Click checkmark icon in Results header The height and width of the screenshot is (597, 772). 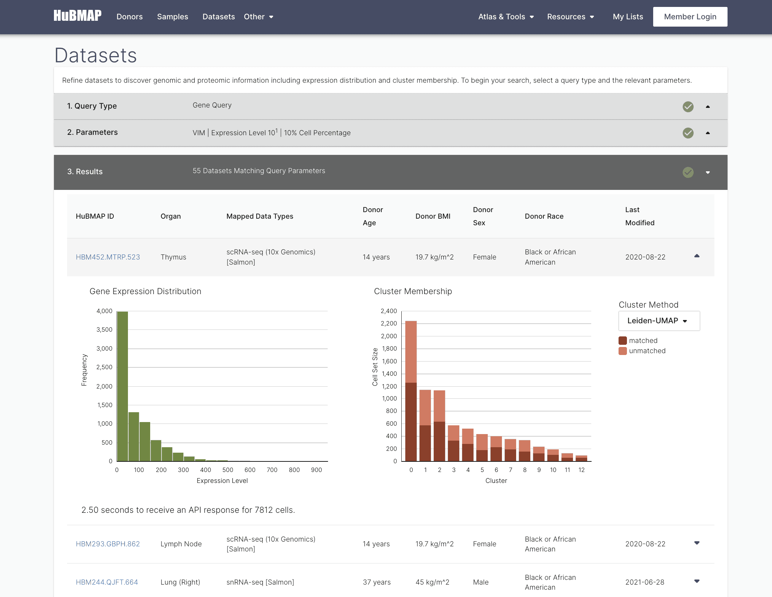pyautogui.click(x=688, y=172)
